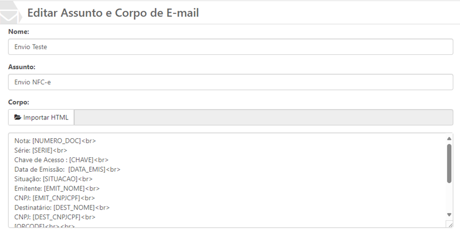Click the resize grip of the Corpo textarea
Image resolution: width=460 pixels, height=236 pixels.
(450, 224)
